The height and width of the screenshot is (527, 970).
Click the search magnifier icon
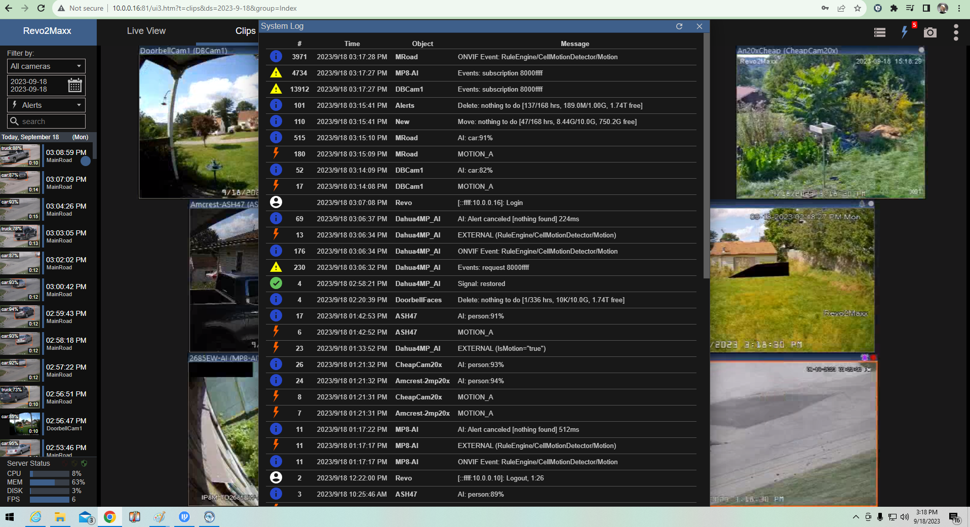(x=15, y=121)
